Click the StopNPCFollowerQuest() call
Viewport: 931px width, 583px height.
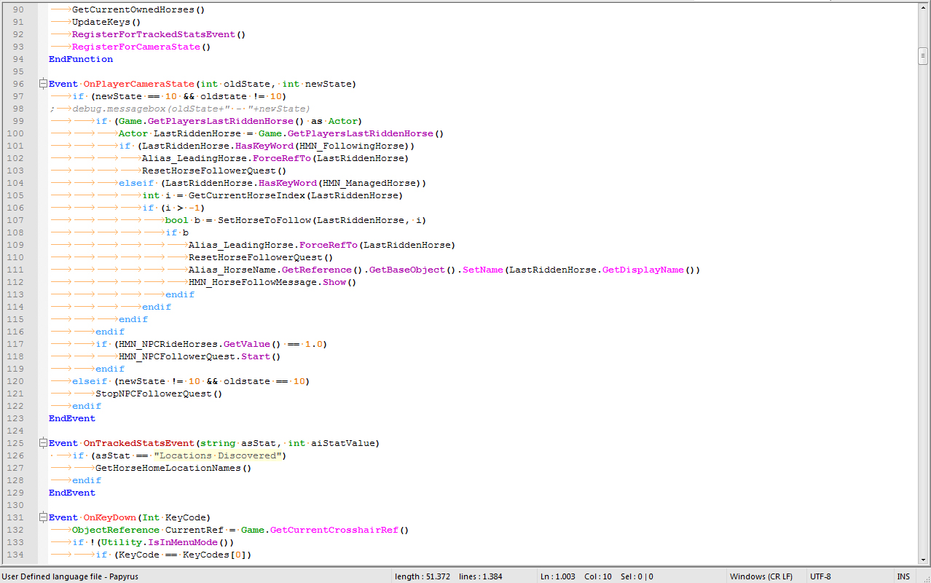pos(158,394)
